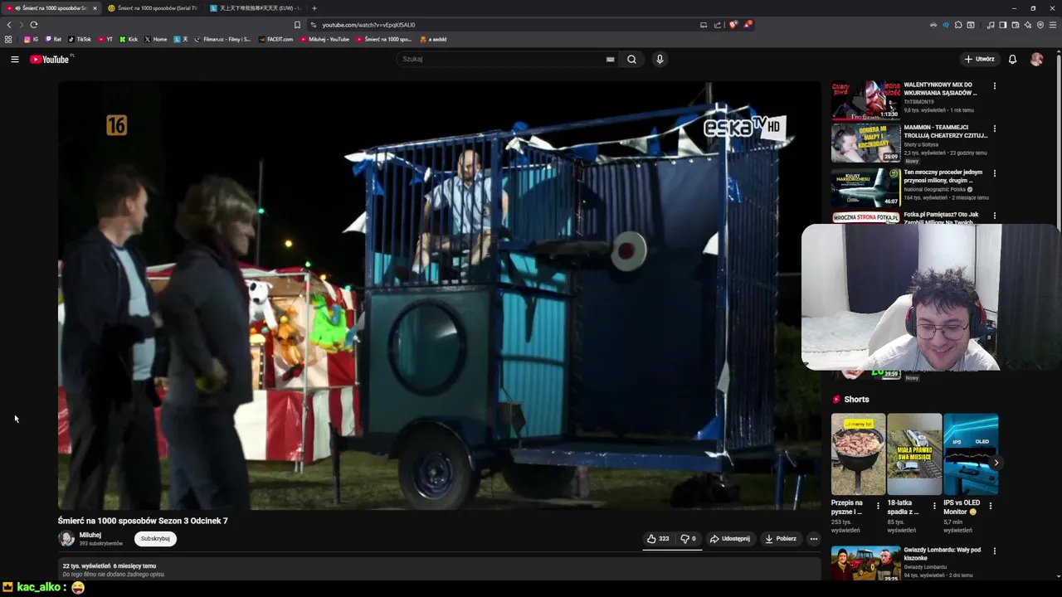Screen dimensions: 1062x597
Task: Toggle the browser sidebar panel
Action: [x=1002, y=25]
